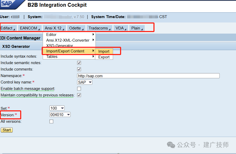Click the Start button
The image size is (236, 154).
click(x=7, y=130)
